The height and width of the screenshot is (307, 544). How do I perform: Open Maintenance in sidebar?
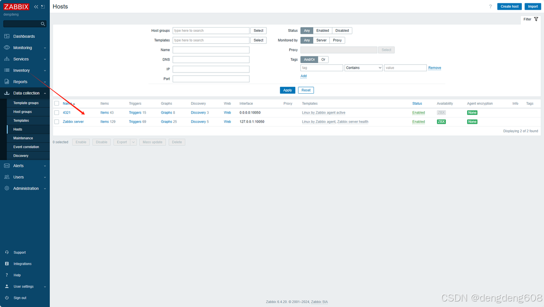pos(23,138)
